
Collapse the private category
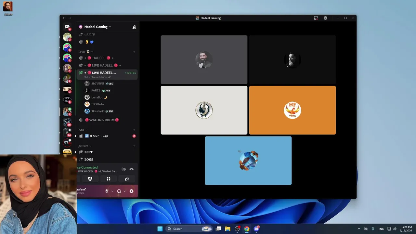click(x=84, y=146)
